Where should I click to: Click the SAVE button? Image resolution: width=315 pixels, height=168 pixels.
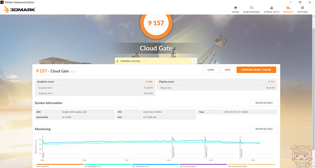[228, 70]
